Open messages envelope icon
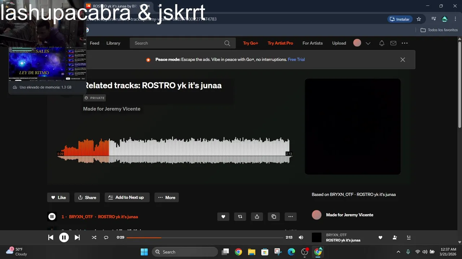 (x=393, y=43)
